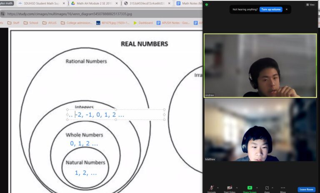
Task: Close the 3153d455fecd72c4ce6fcf tab
Action: (169, 3)
